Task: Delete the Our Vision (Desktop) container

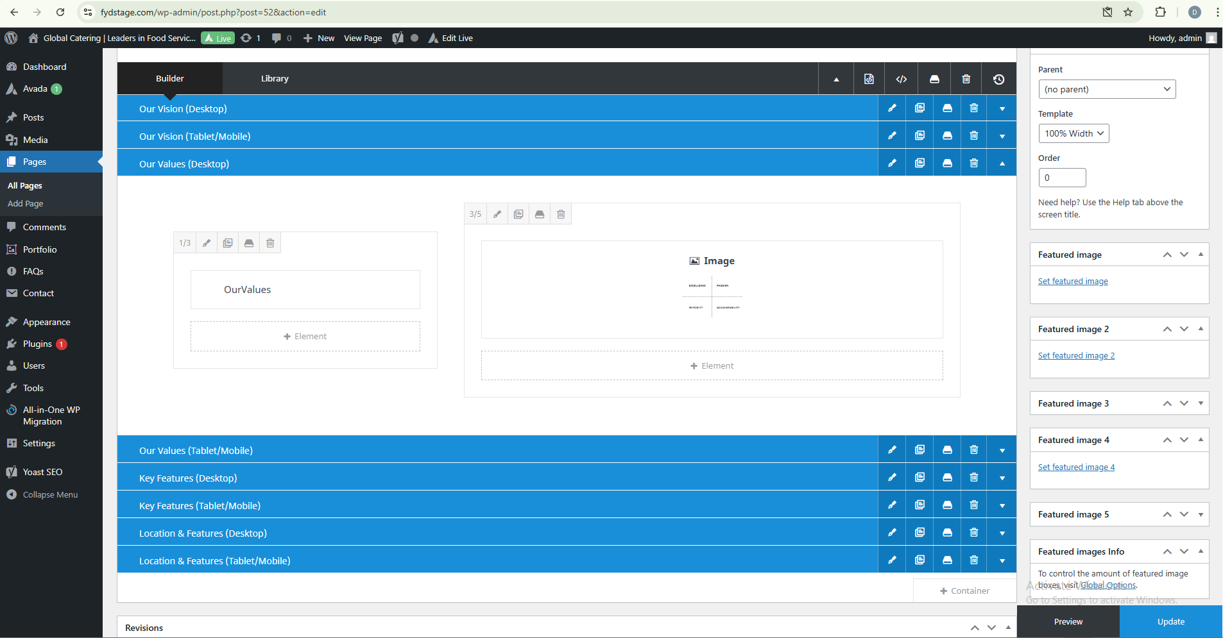Action: coord(973,108)
